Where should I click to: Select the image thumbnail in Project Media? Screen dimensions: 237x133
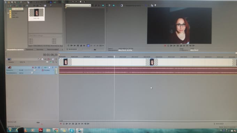click(37, 14)
